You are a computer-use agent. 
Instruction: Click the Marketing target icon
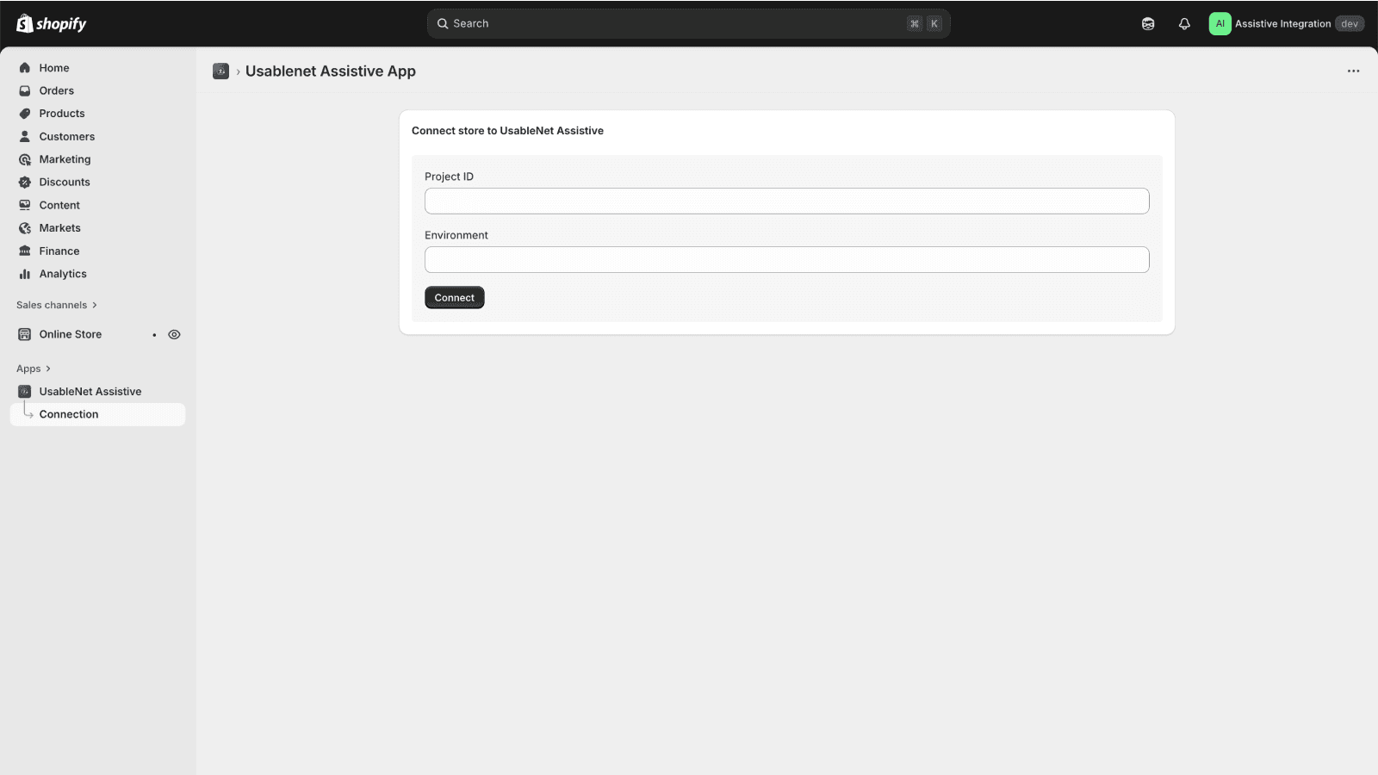pos(25,159)
